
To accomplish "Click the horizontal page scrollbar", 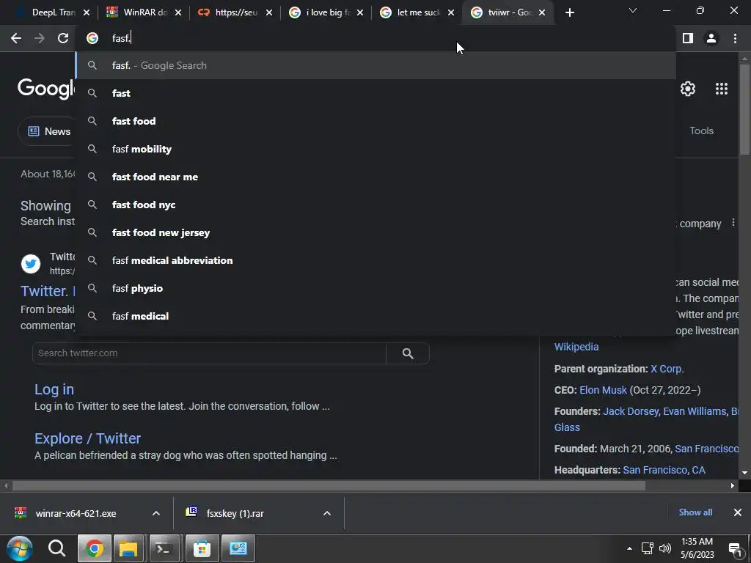I will pyautogui.click(x=329, y=486).
